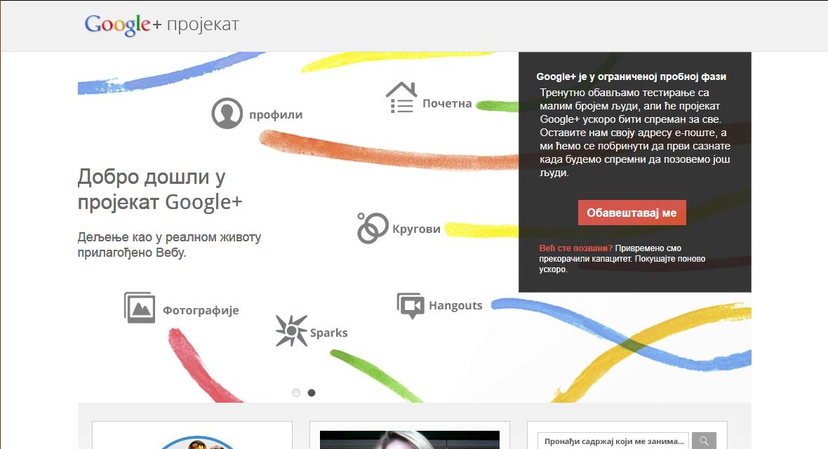Screen dimensions: 828x449
Task: Click the Sparks label
Action: [x=328, y=333]
